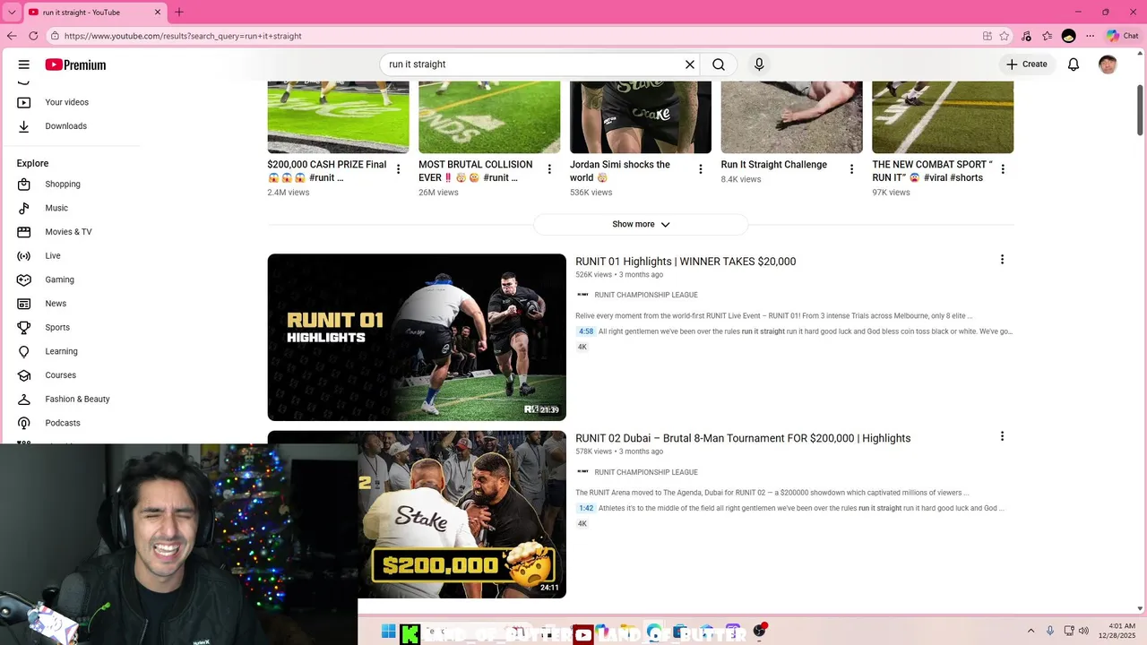The width and height of the screenshot is (1147, 645).
Task: Start voice search with the microphone
Action: (x=759, y=64)
